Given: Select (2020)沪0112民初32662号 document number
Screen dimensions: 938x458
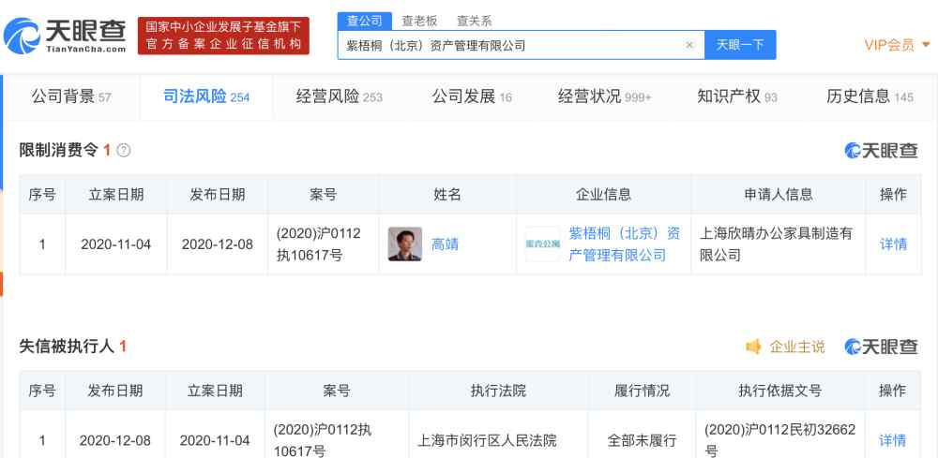Looking at the screenshot, I should pyautogui.click(x=780, y=439).
